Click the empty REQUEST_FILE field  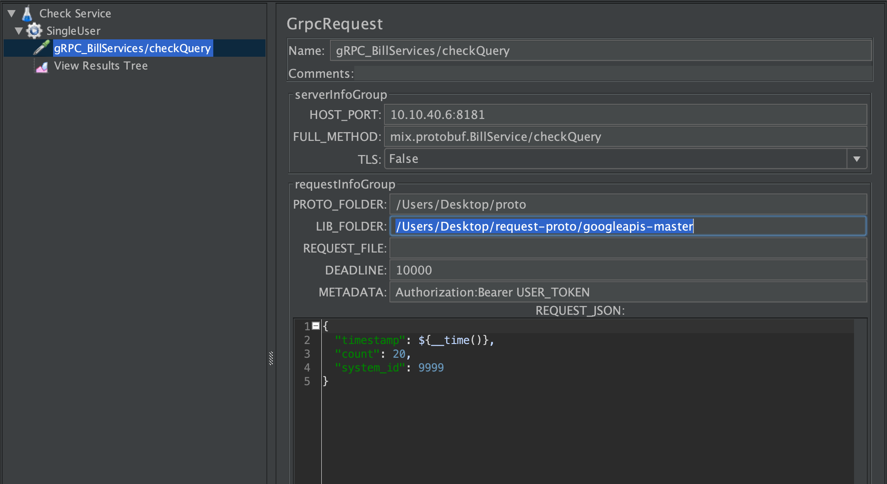pyautogui.click(x=549, y=248)
